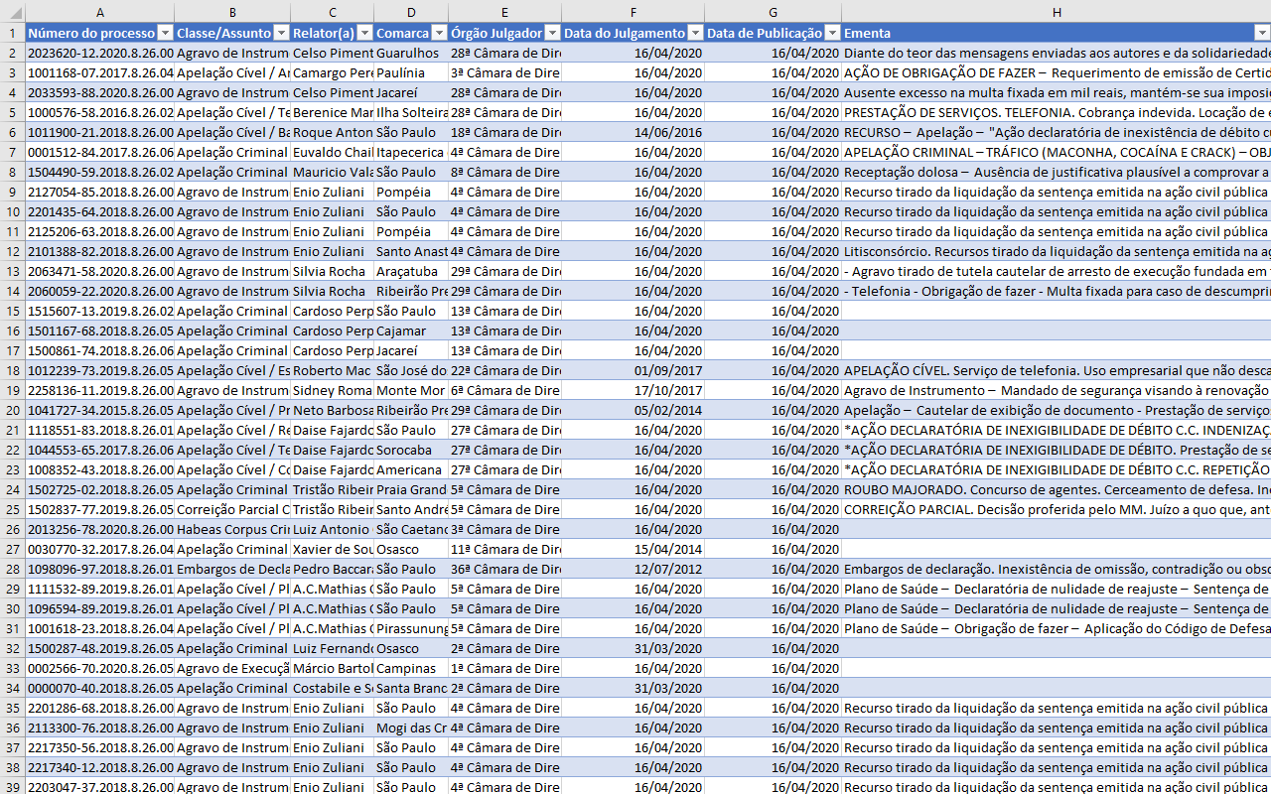Select column F header

point(634,12)
